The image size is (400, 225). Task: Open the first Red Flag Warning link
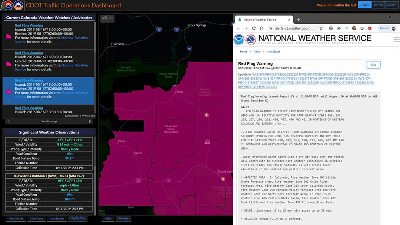pyautogui.click(x=29, y=25)
